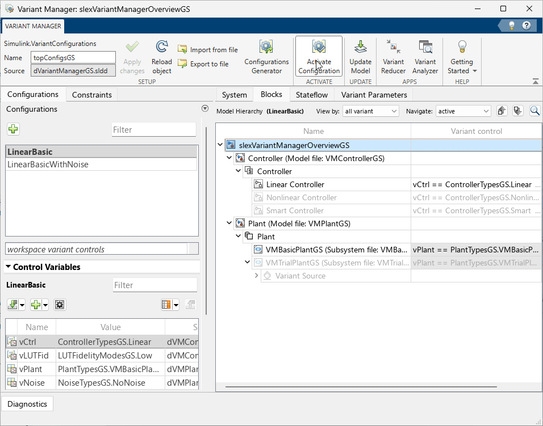Image resolution: width=543 pixels, height=426 pixels.
Task: Click lightbulb icon in title ribbon
Action: pos(512,26)
